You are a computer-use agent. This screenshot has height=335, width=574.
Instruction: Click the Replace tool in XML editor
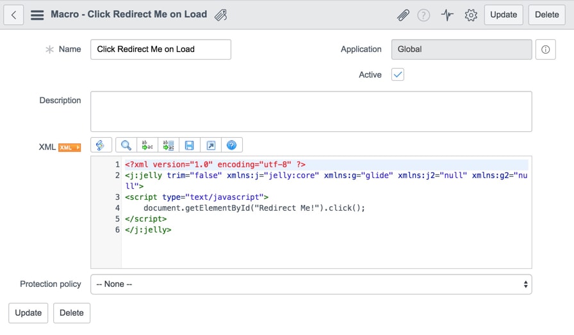click(x=147, y=145)
